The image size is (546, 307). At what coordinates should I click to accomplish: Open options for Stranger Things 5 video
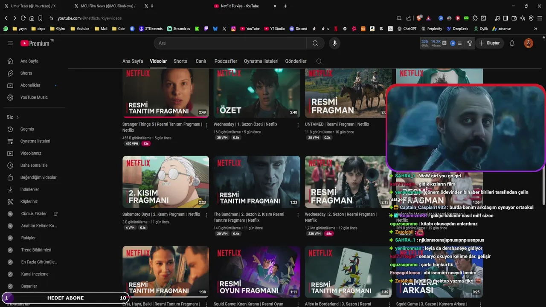click(207, 125)
